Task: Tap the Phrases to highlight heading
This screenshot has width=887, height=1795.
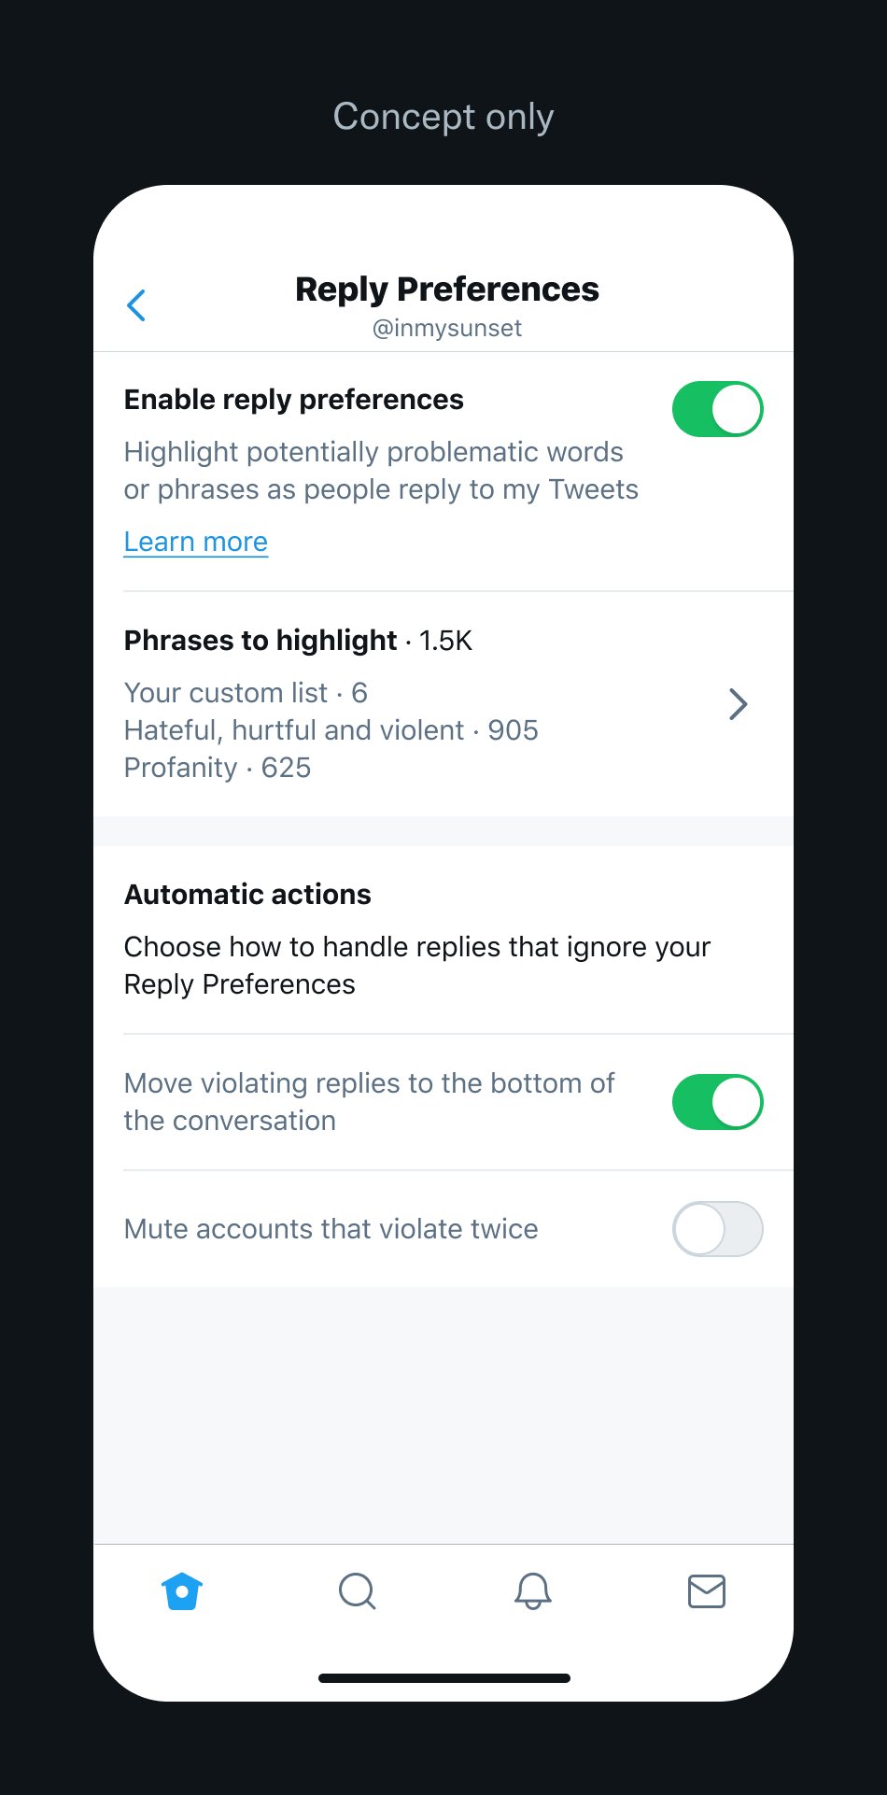Action: coord(260,641)
